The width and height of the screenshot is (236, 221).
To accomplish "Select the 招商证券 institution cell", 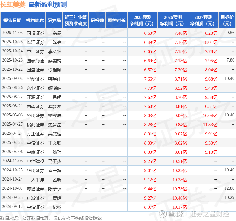I will [x=35, y=125].
